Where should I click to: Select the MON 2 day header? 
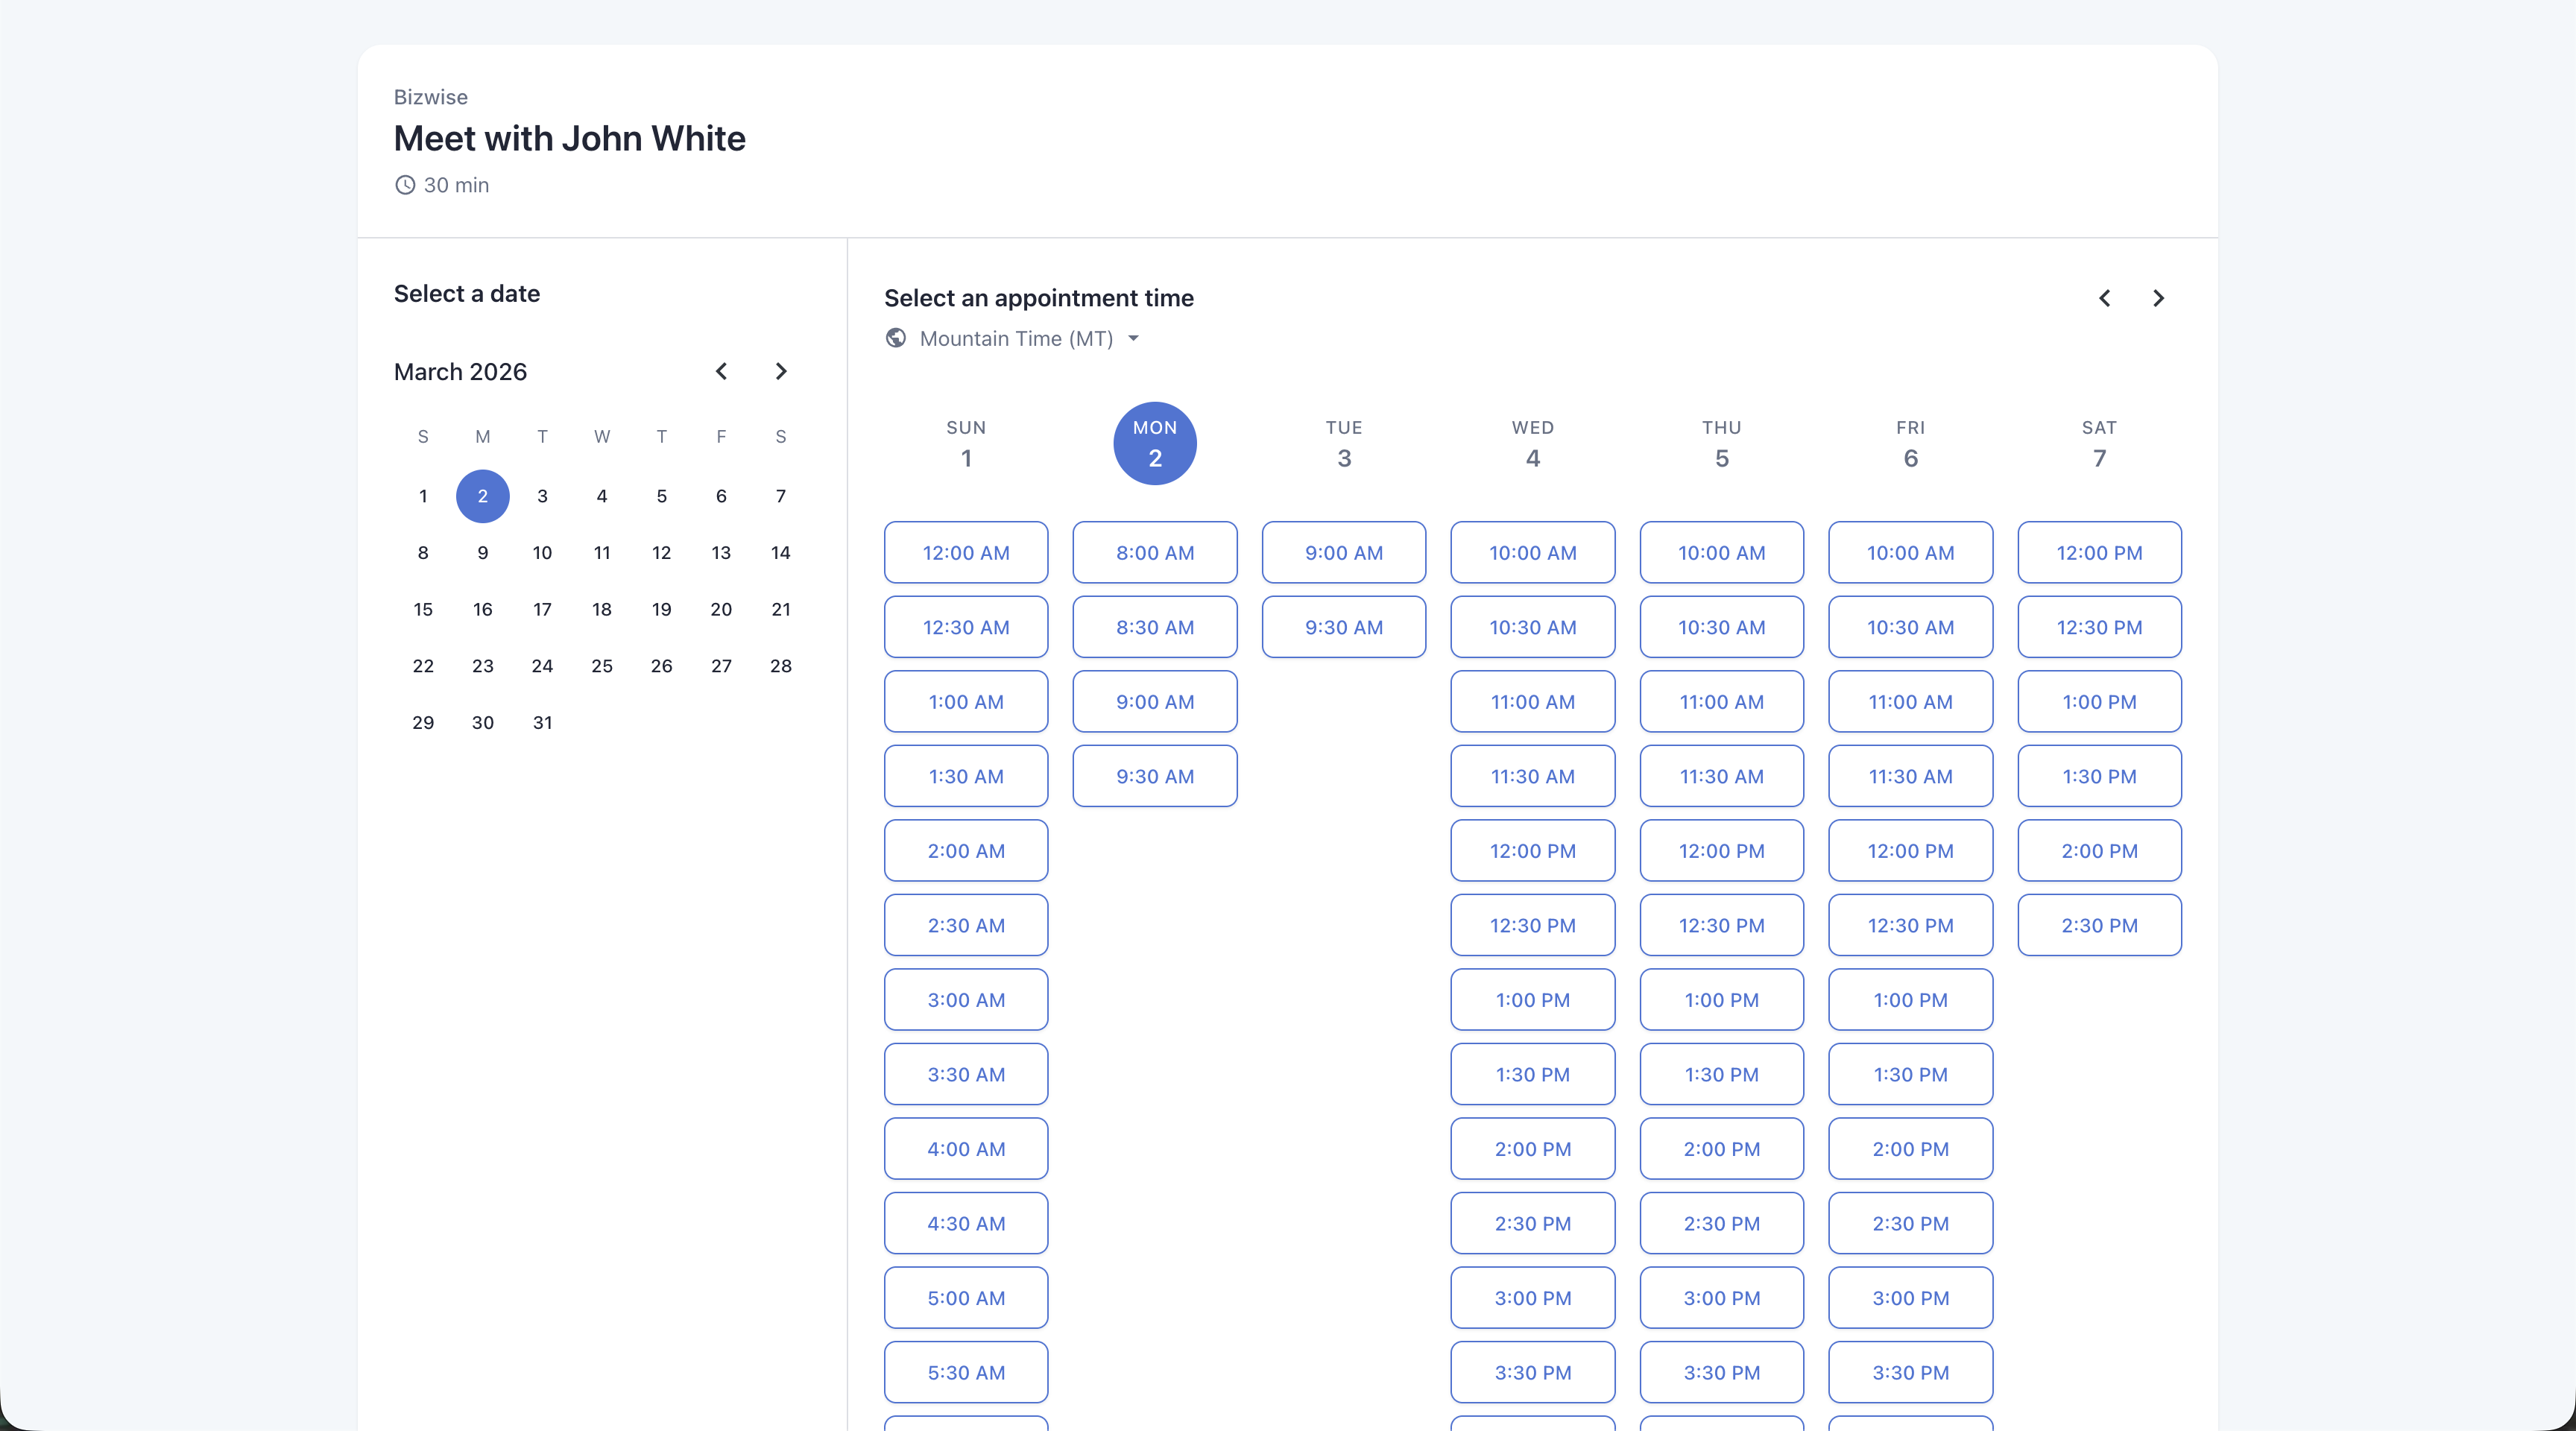1155,444
